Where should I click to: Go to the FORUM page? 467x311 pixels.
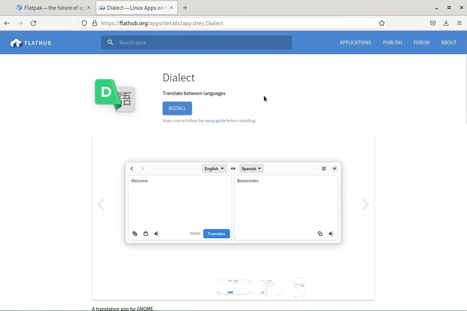[422, 43]
